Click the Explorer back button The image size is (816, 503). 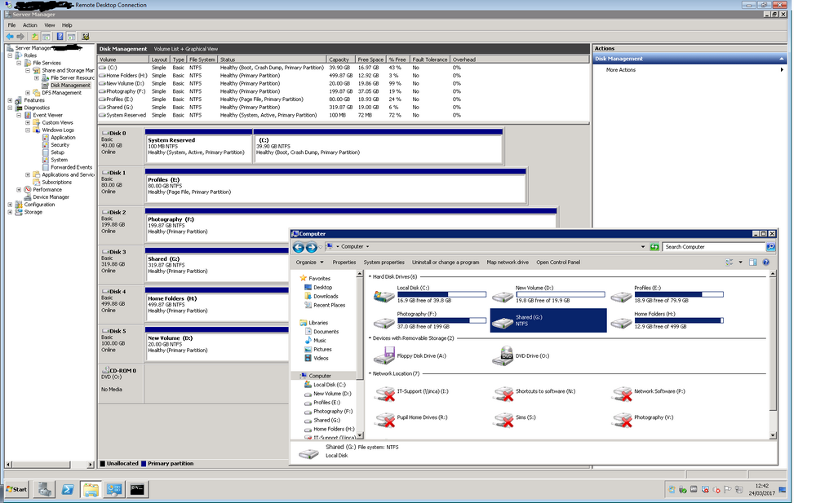pos(298,247)
